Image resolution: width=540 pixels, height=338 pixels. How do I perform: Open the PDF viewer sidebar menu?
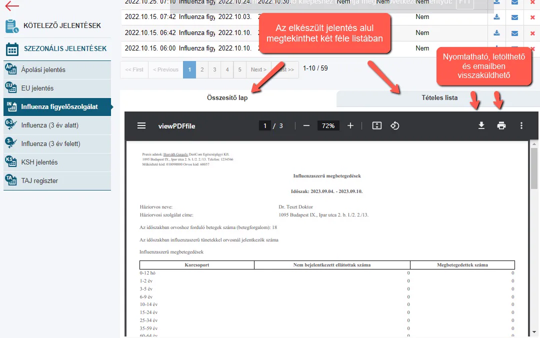[x=141, y=126]
